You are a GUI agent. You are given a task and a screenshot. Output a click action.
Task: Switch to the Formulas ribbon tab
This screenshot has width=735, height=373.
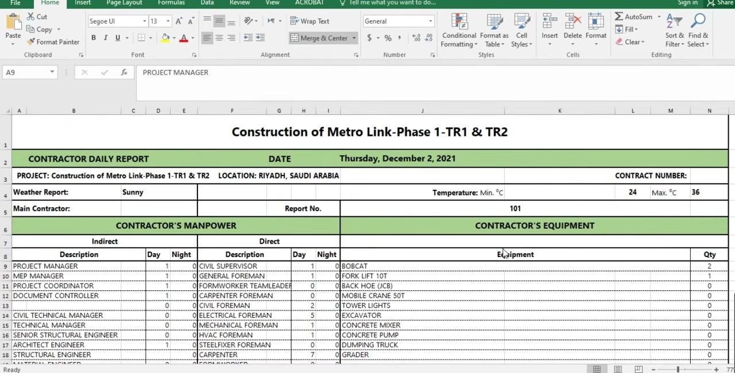pyautogui.click(x=172, y=3)
